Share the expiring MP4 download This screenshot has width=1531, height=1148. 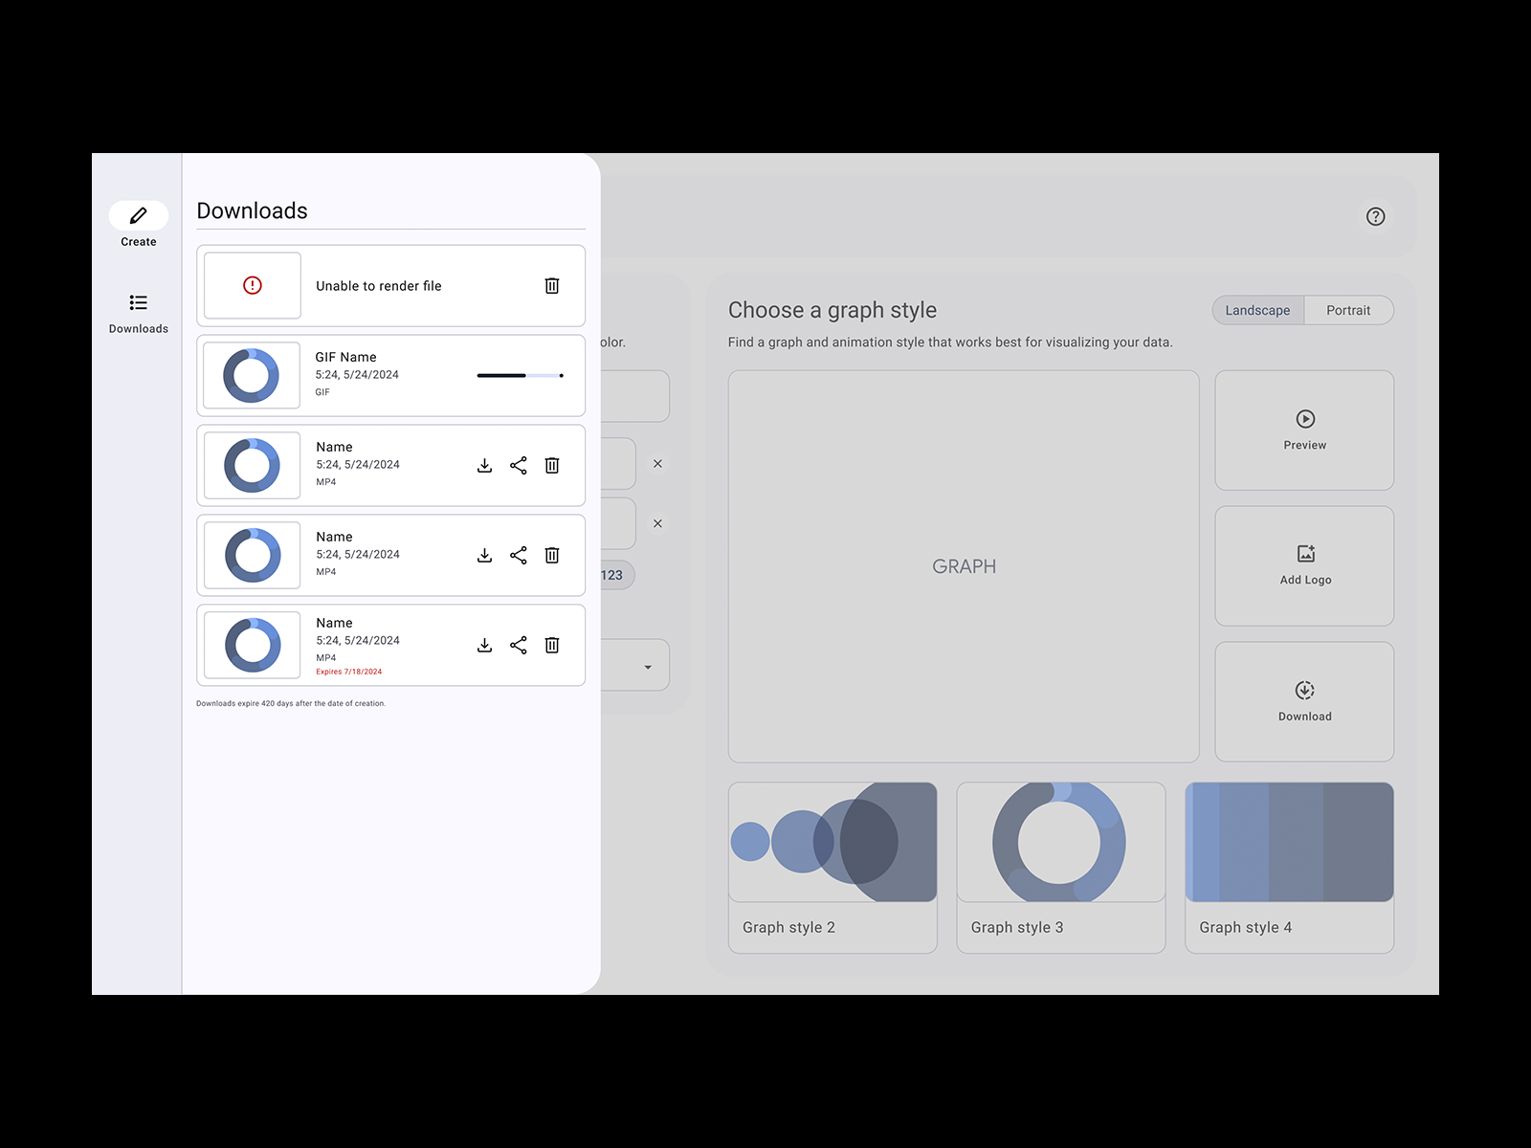click(x=519, y=646)
